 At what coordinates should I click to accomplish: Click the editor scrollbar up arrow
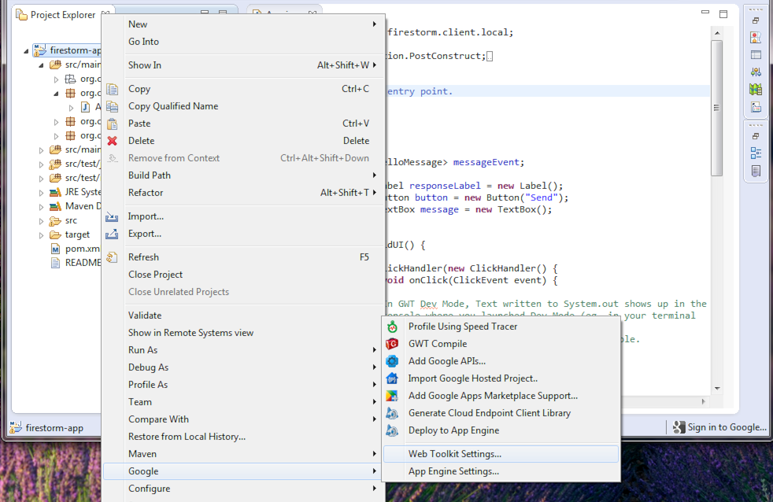pos(717,33)
